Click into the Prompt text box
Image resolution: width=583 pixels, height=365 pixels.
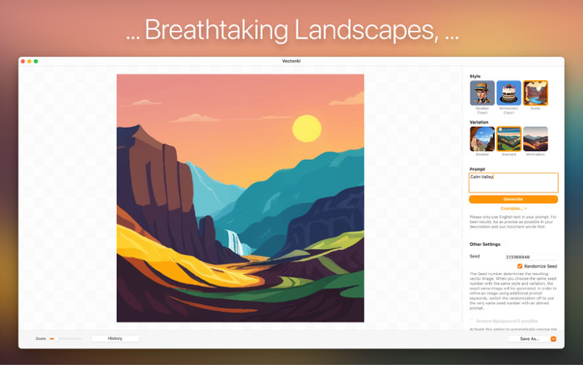pyautogui.click(x=513, y=182)
